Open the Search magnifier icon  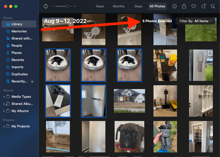point(213,6)
